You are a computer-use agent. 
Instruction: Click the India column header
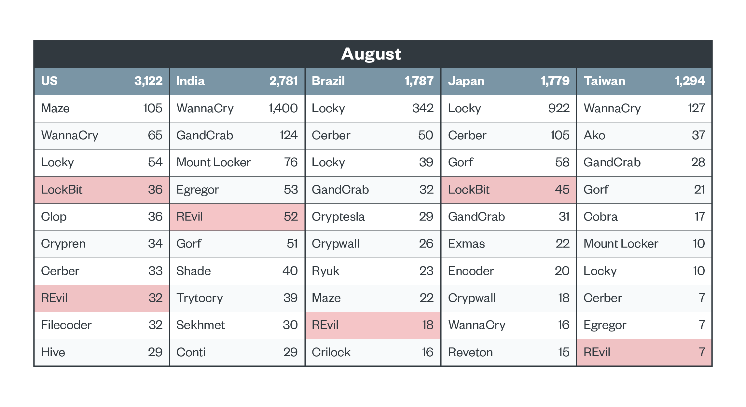(x=237, y=81)
